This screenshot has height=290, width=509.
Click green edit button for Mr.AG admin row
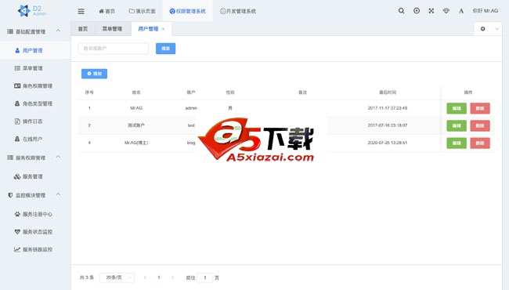457,108
